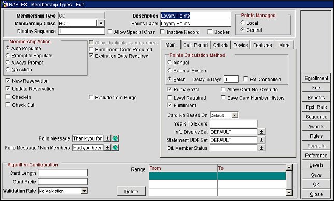
Task: Switch to the Device tab
Action: coord(241,45)
